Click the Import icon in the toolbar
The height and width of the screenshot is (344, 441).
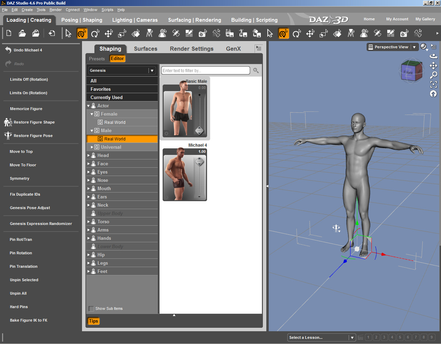(52, 33)
